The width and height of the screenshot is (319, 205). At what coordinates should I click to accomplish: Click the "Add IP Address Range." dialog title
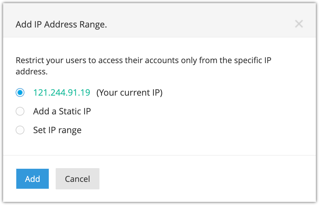[61, 24]
